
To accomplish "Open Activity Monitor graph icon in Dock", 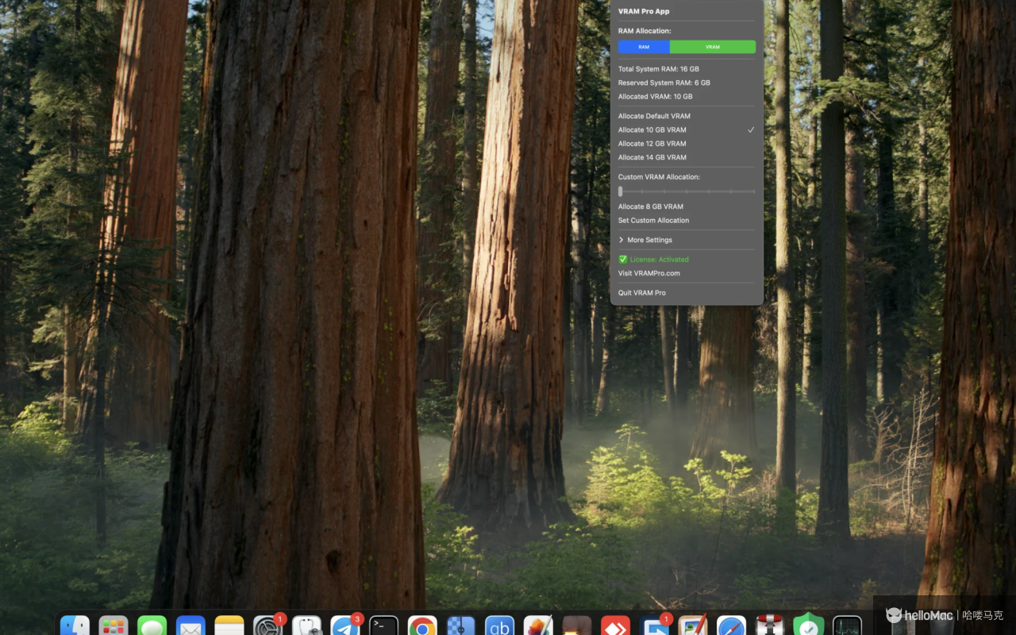I will coord(848,627).
